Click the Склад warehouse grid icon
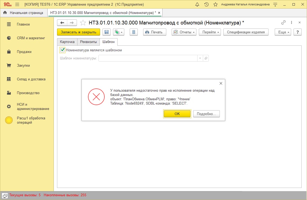Viewport: 307px width, 200px height. [x=9, y=79]
